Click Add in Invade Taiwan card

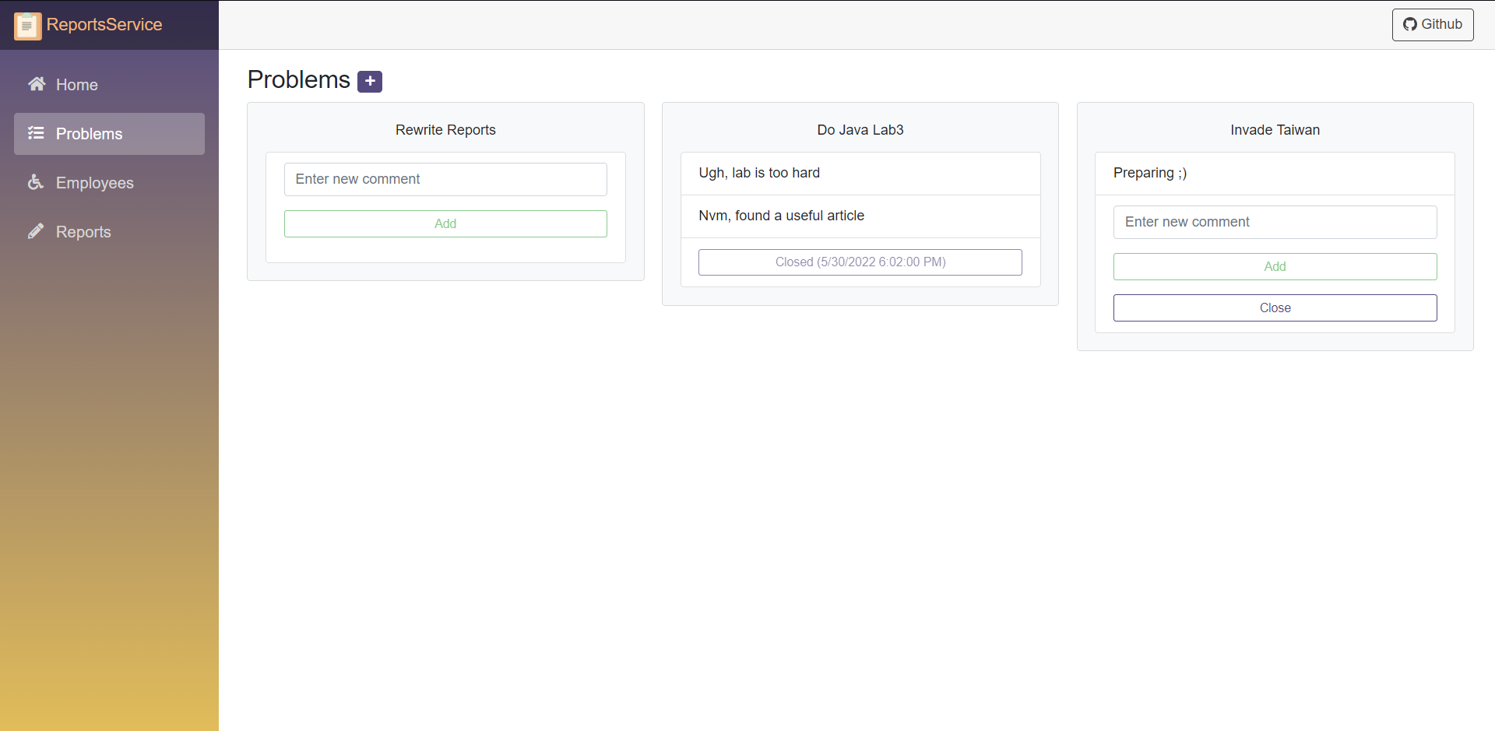coord(1275,266)
